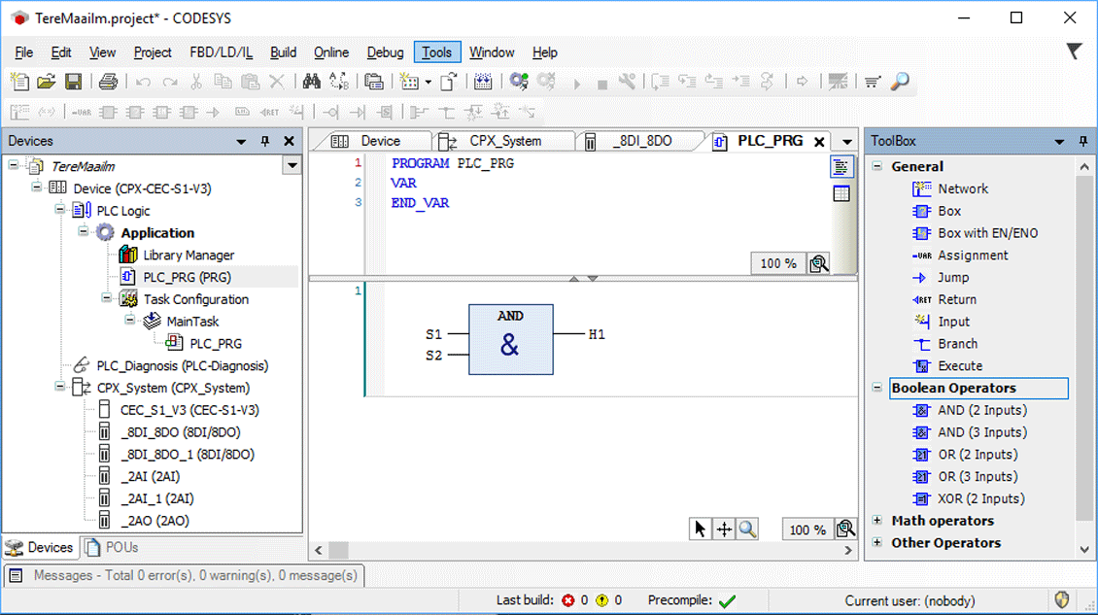Click the AND function block in network
1098x615 pixels.
[510, 340]
